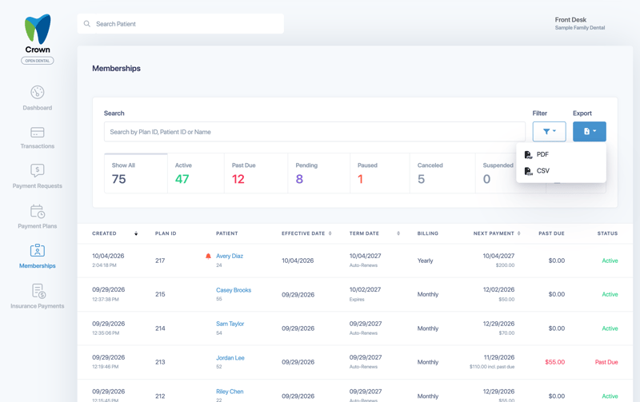
Task: Open patient Casey Brooks link
Action: pyautogui.click(x=234, y=290)
